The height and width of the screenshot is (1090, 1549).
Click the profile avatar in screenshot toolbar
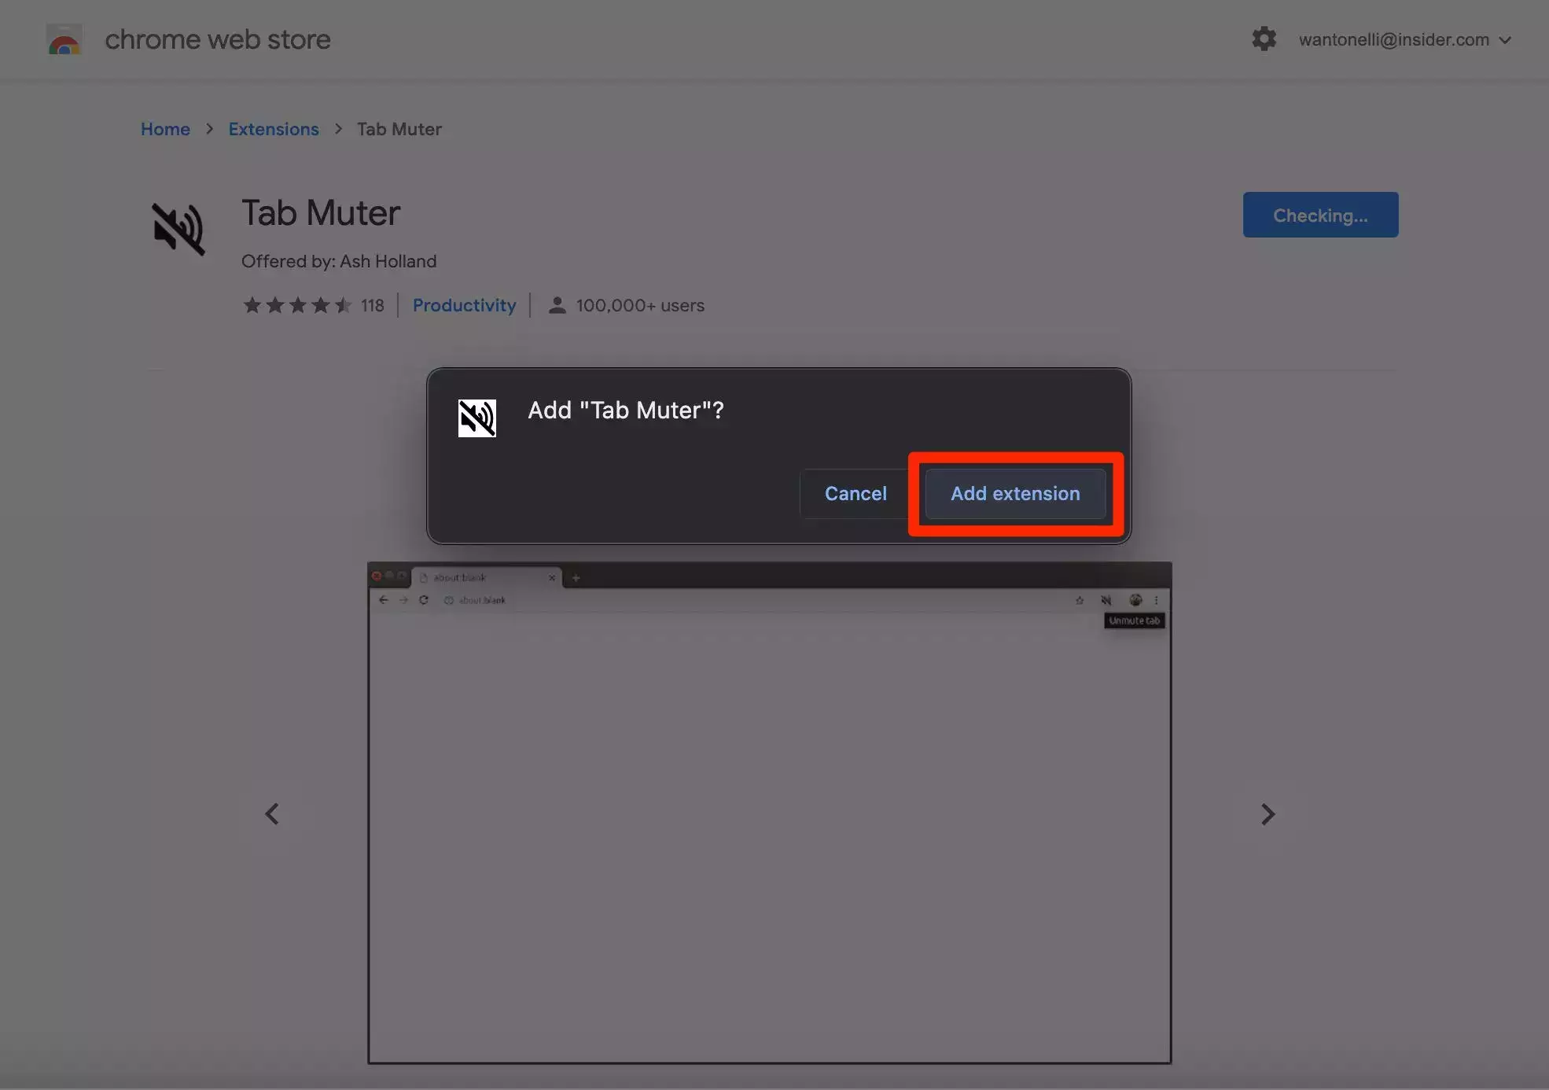coord(1135,600)
